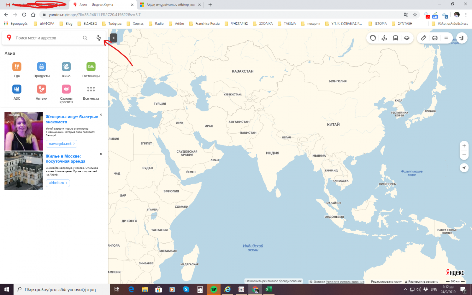Click the print map icon
This screenshot has height=295, width=472.
tap(435, 38)
